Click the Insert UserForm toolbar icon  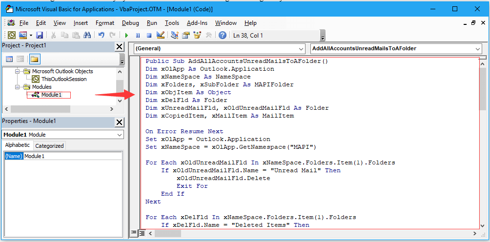coord(23,35)
